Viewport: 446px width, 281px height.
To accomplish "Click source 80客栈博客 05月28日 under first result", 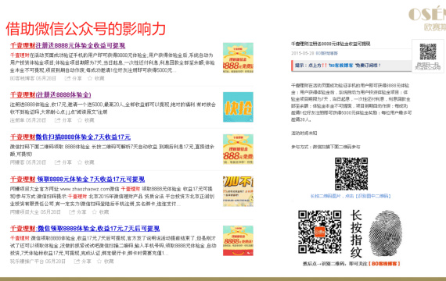I will [33, 78].
